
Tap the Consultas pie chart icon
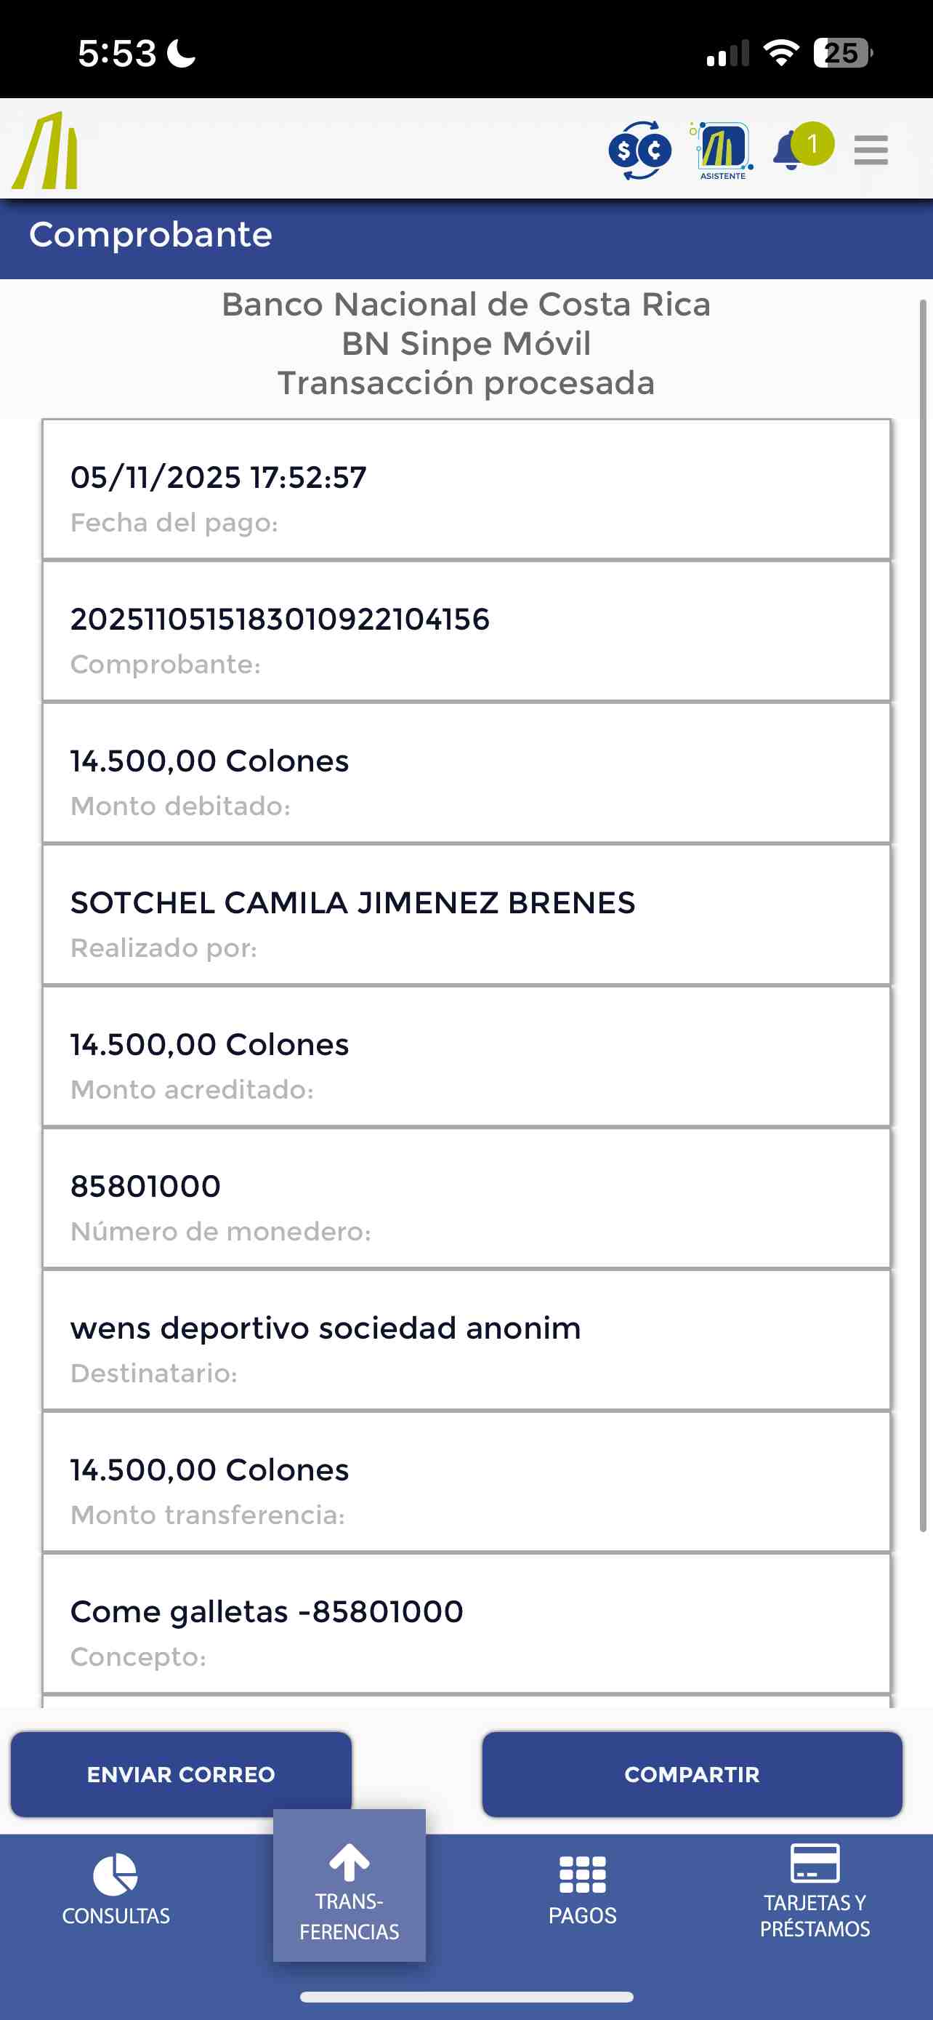coord(115,1875)
